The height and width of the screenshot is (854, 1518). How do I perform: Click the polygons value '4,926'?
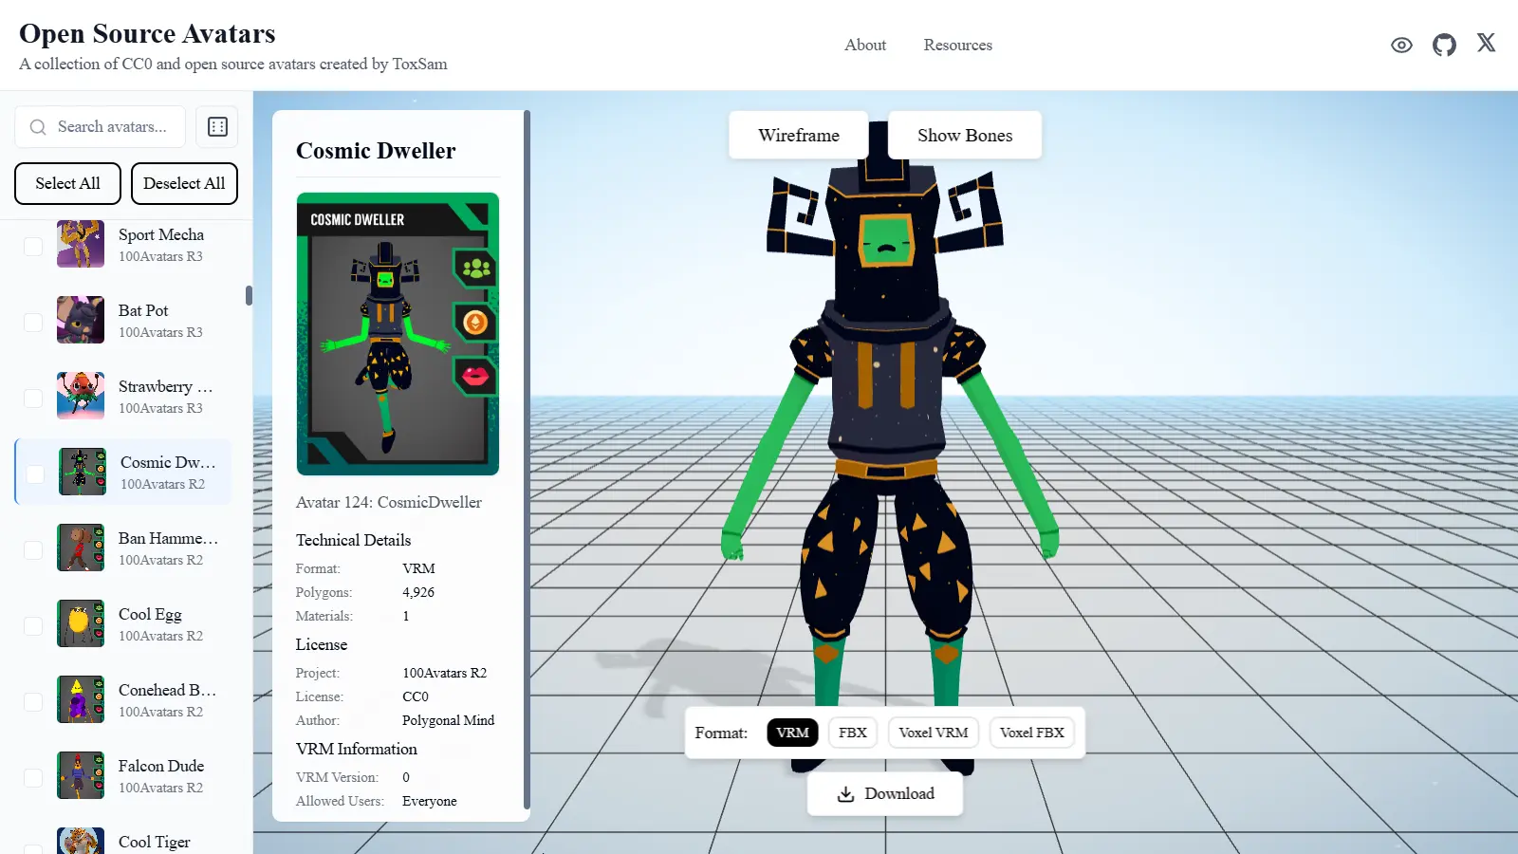[x=418, y=592]
